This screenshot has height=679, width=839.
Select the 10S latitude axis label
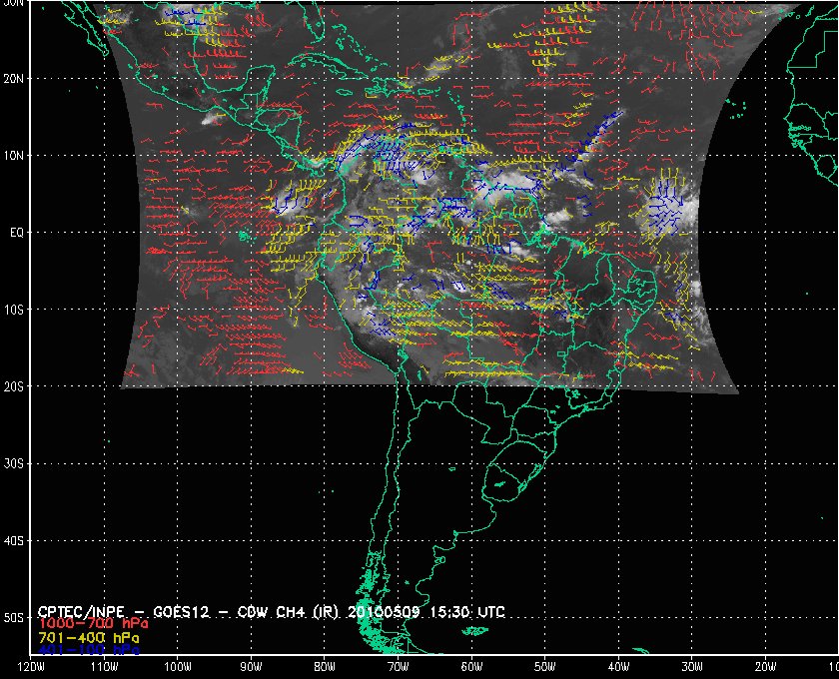[x=15, y=310]
